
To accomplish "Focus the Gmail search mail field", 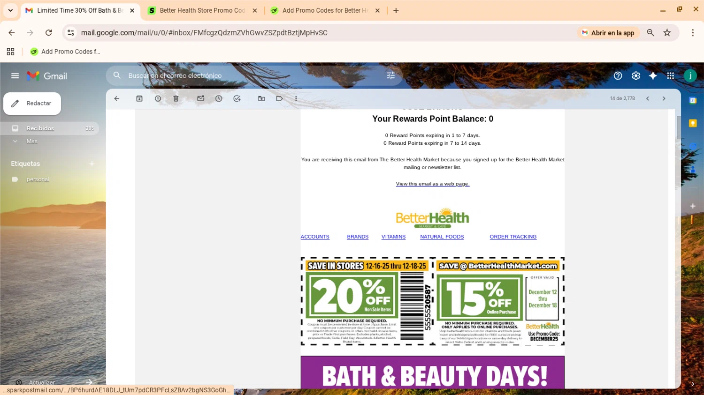I will click(253, 75).
